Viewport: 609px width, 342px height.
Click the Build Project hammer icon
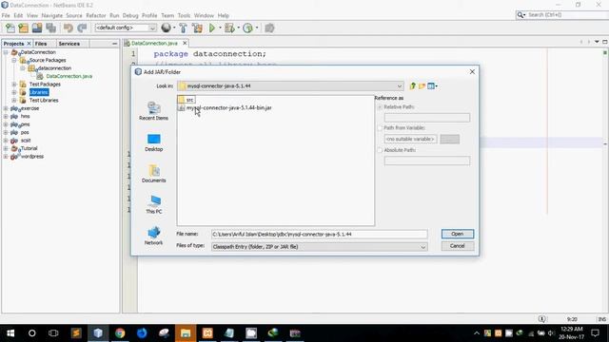pos(183,28)
